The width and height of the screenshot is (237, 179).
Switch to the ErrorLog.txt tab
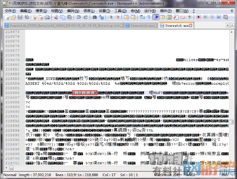64,25
